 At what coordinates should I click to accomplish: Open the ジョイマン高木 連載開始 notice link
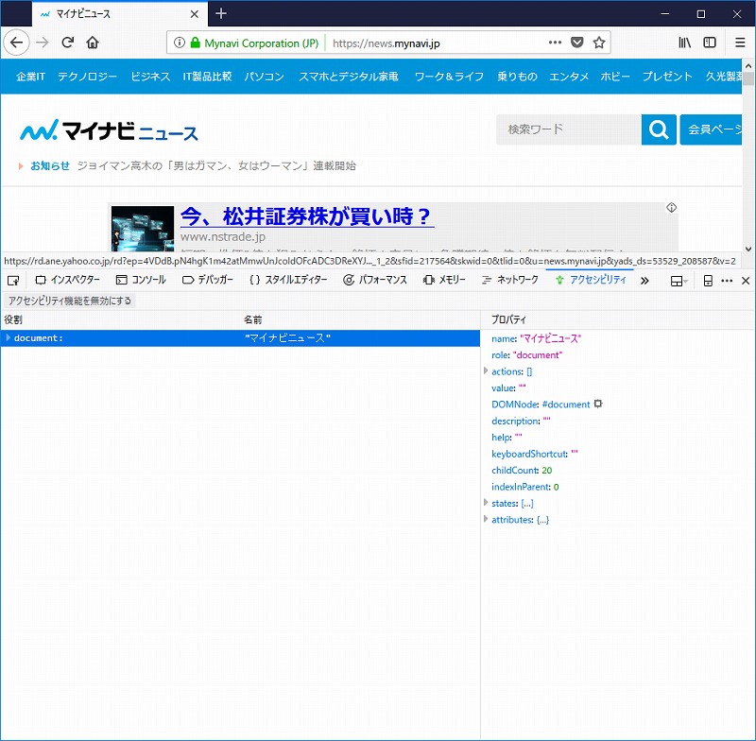pyautogui.click(x=216, y=165)
